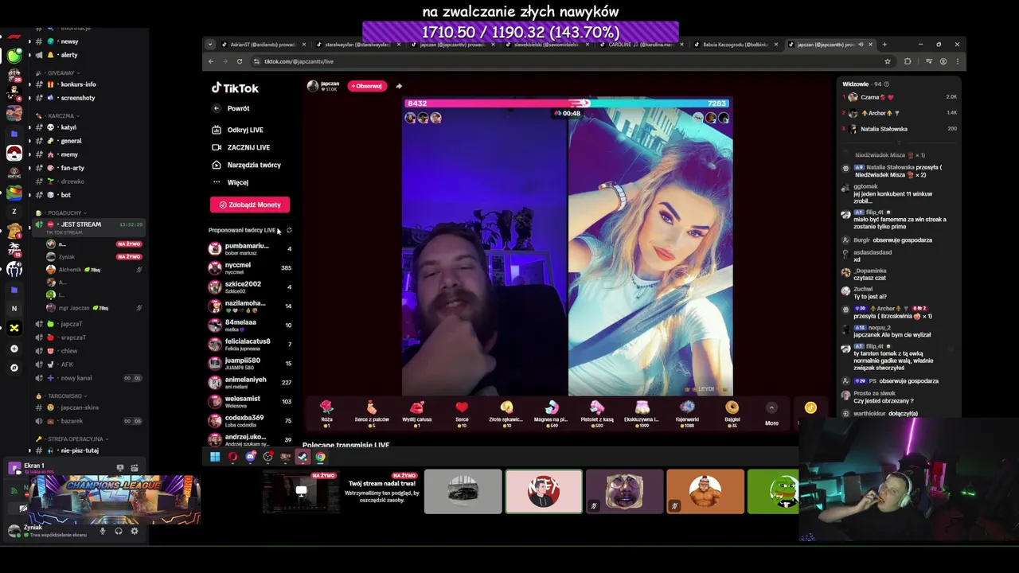Open the nie-pisz-tutaj channel

(80, 450)
